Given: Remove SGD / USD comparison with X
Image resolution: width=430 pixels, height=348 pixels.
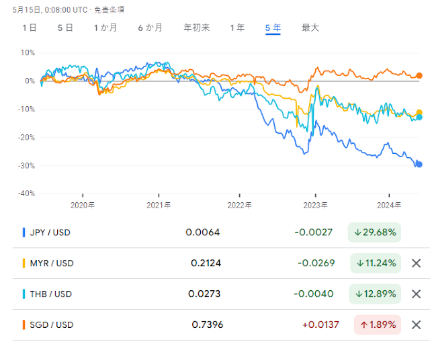Looking at the screenshot, I should pyautogui.click(x=417, y=325).
